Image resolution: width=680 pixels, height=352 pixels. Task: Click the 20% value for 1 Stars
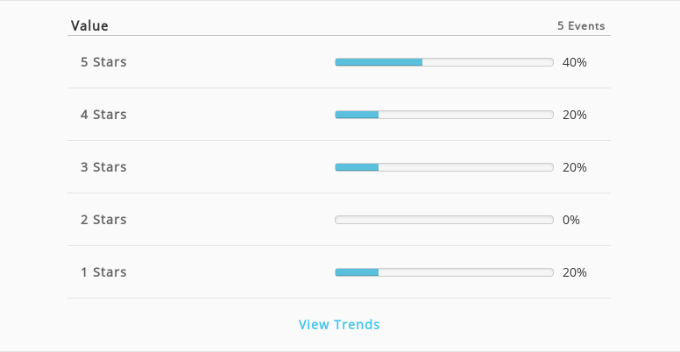575,272
